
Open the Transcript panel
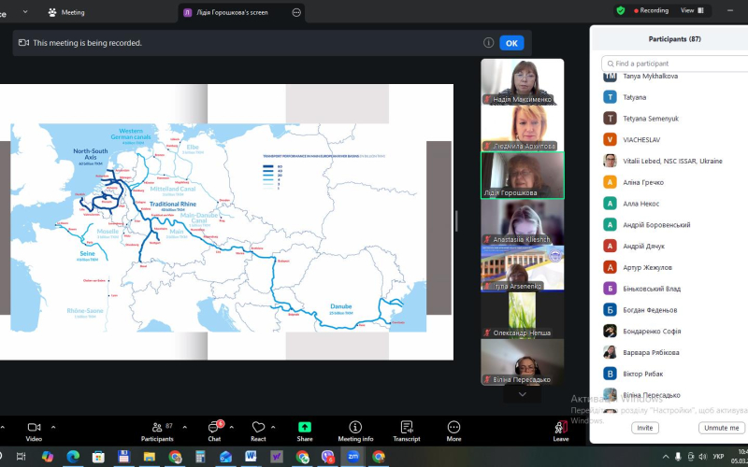coord(407,428)
